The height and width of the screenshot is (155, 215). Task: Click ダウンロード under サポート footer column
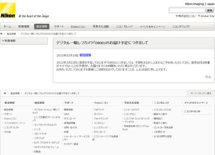(x=70, y=119)
